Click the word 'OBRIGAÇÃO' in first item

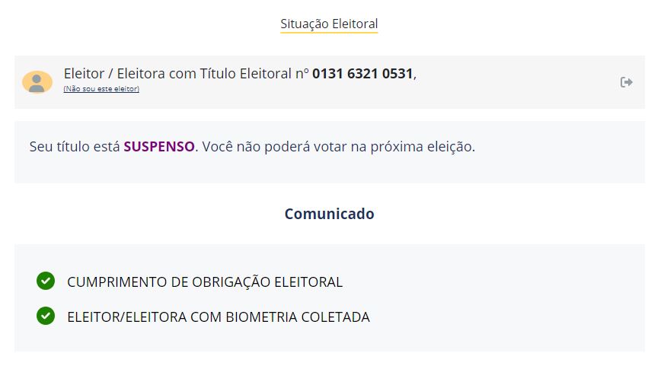click(x=231, y=282)
